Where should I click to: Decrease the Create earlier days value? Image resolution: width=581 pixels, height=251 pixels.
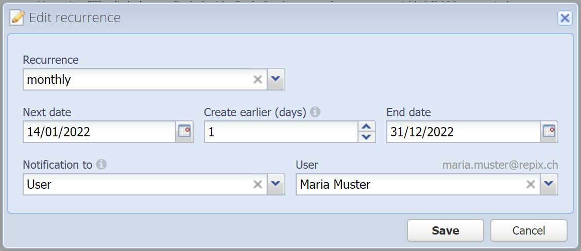pos(366,137)
